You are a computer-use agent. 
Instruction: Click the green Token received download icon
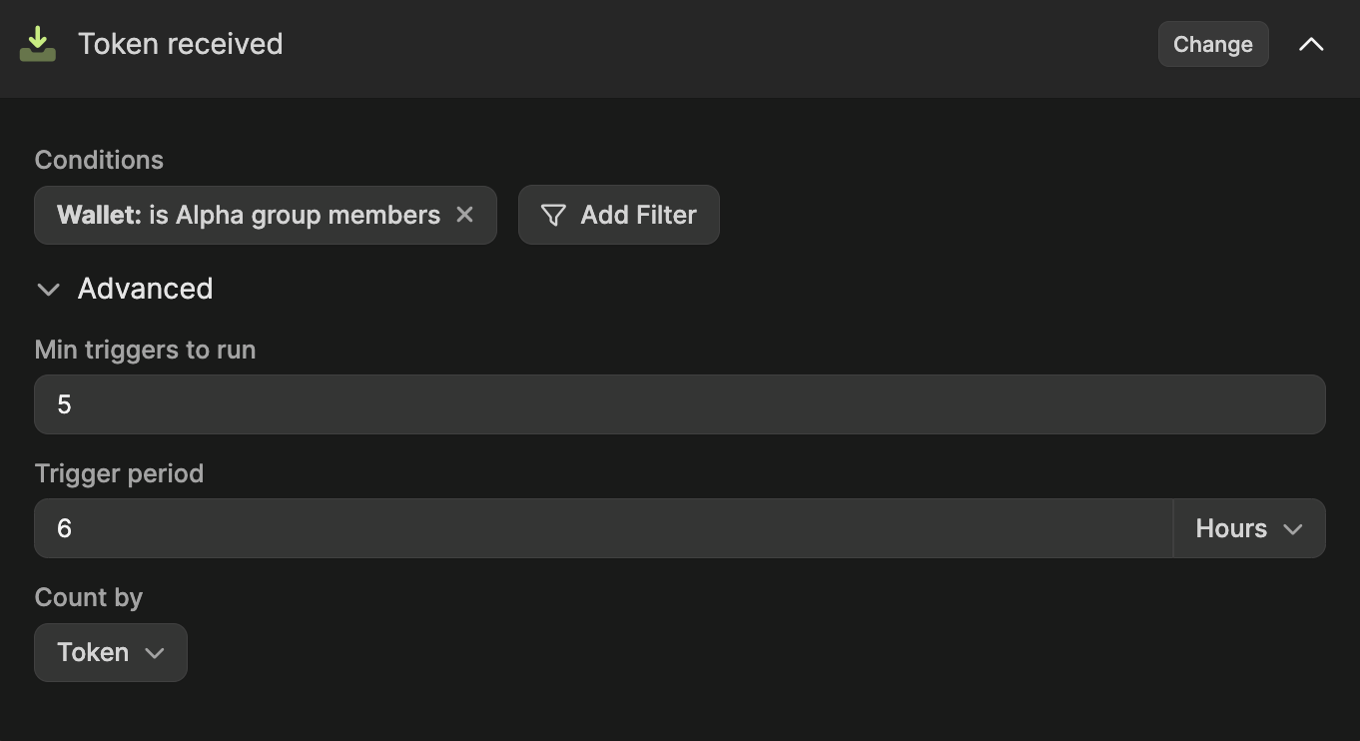click(38, 44)
